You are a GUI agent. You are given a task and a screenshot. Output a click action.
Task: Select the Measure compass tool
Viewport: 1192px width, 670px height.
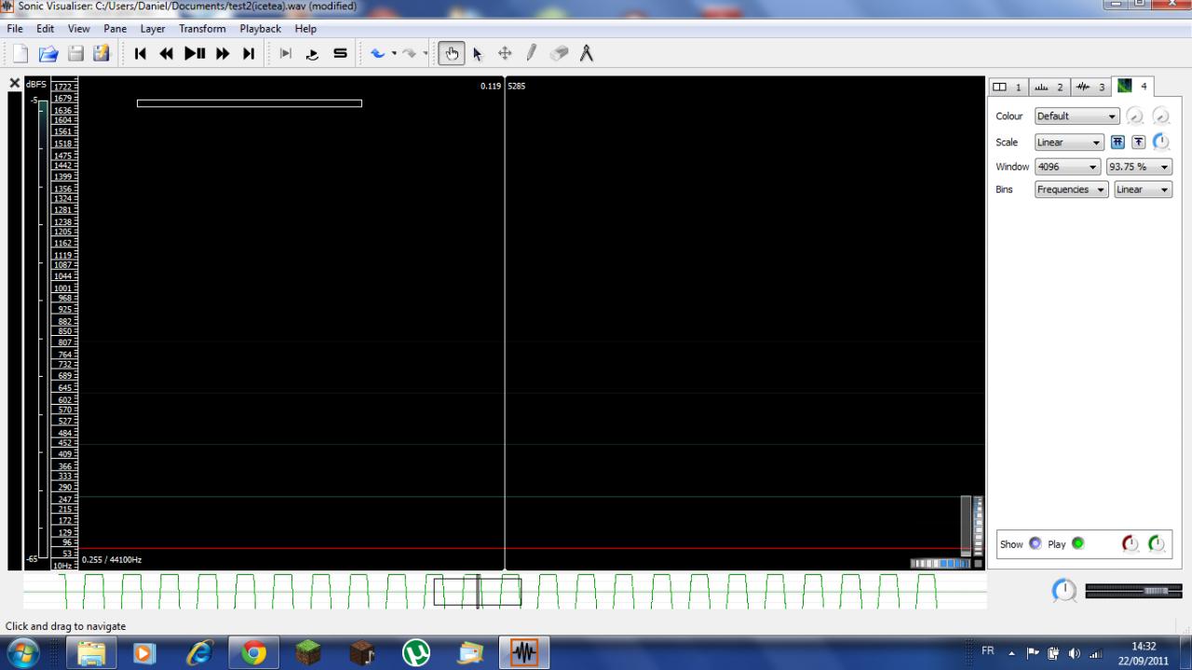[586, 54]
